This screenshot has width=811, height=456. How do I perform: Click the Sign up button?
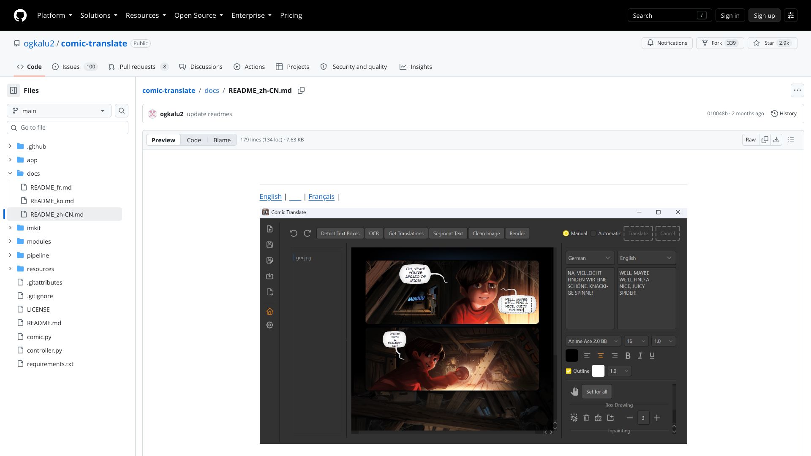764,16
